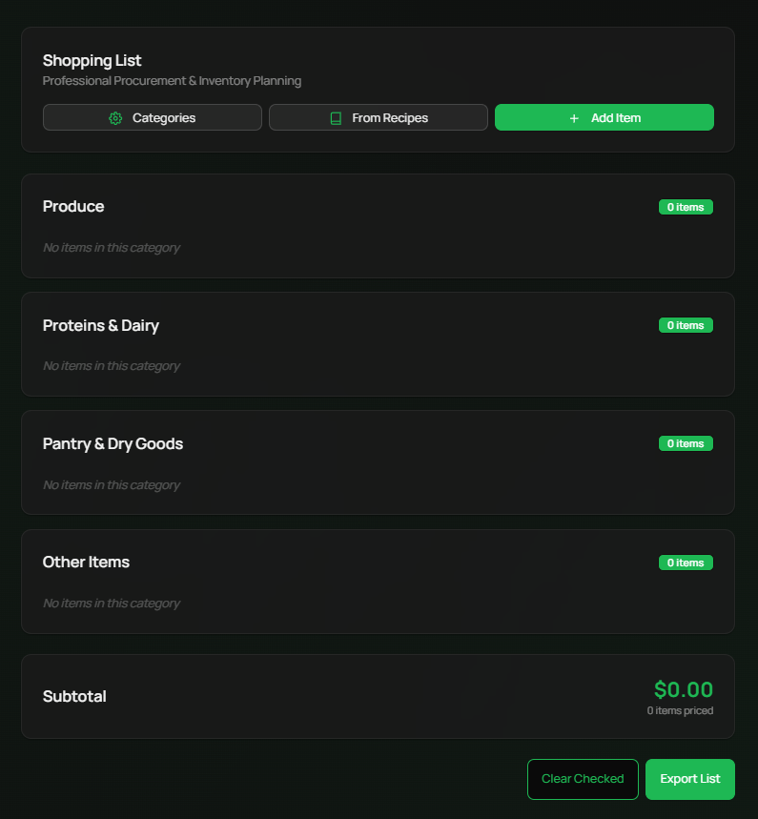Click the 0 items badge for Proteins & Dairy
This screenshot has height=819, width=758.
[x=686, y=325]
